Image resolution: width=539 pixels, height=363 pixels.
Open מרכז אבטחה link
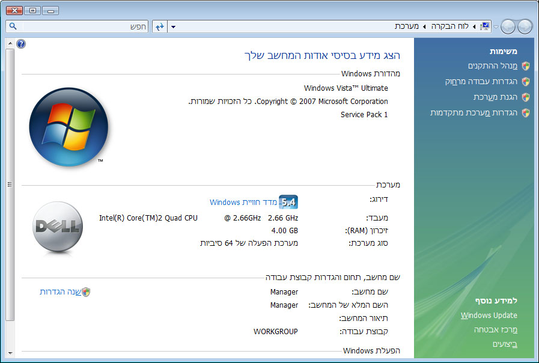coord(496,330)
